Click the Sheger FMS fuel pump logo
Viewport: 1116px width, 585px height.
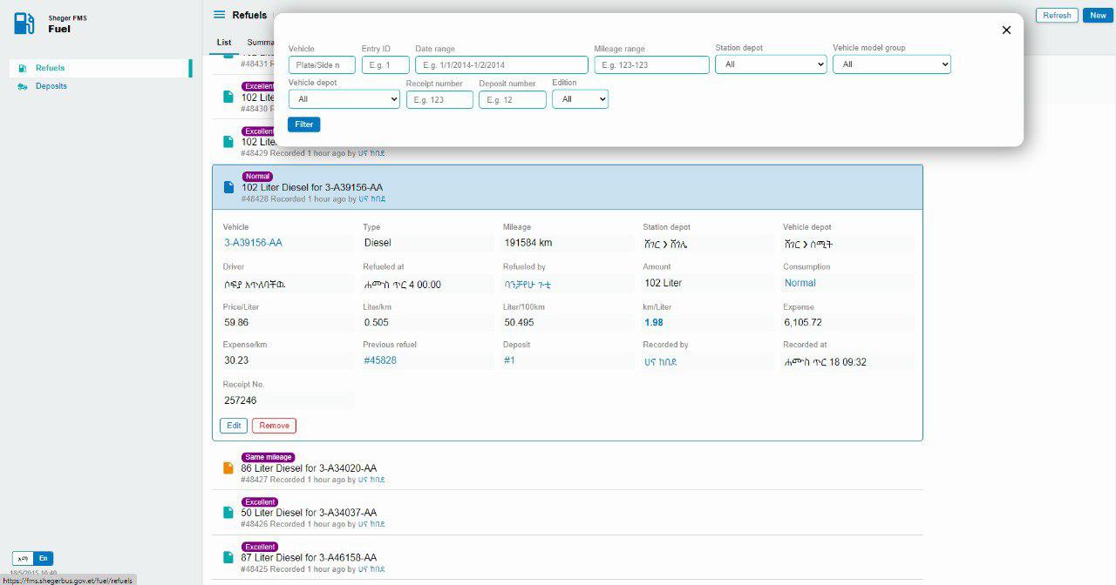pyautogui.click(x=25, y=23)
